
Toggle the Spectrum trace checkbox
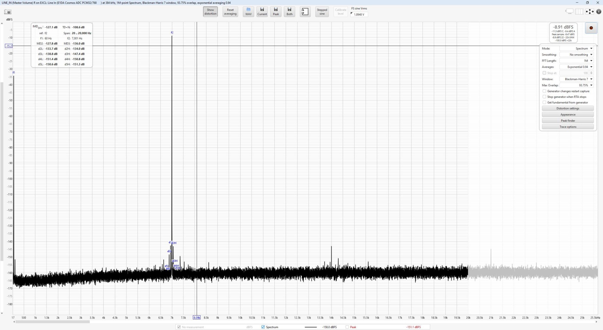coord(263,327)
